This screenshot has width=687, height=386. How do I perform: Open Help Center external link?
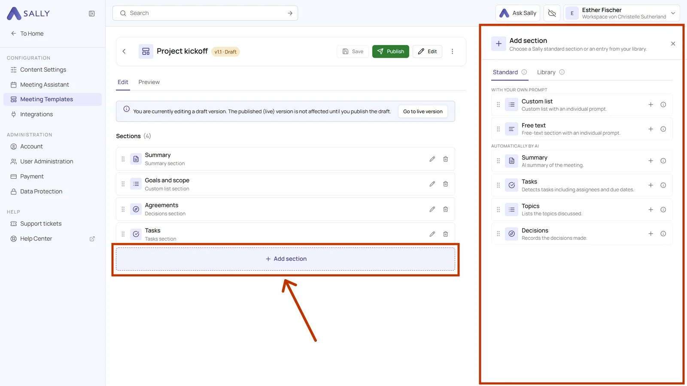52,238
